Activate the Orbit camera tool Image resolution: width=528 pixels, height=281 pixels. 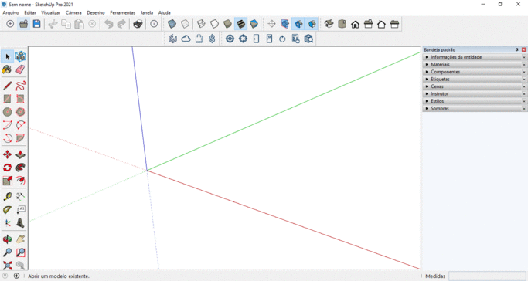[x=7, y=239]
